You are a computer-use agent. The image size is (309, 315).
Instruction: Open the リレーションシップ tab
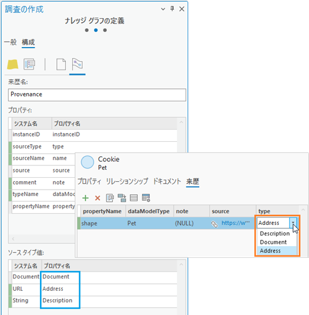[127, 181]
